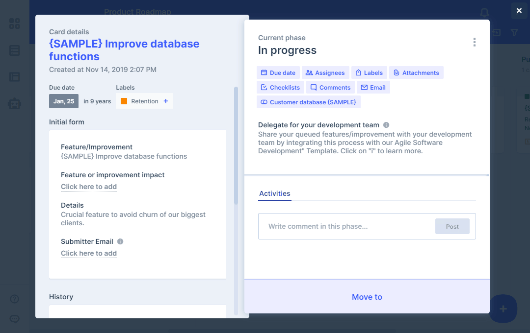
Task: Click the notifications bell icon
Action: click(484, 12)
